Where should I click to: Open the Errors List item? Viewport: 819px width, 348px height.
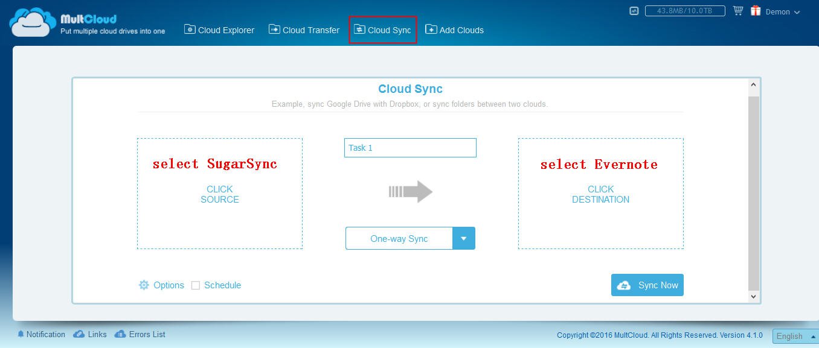140,334
